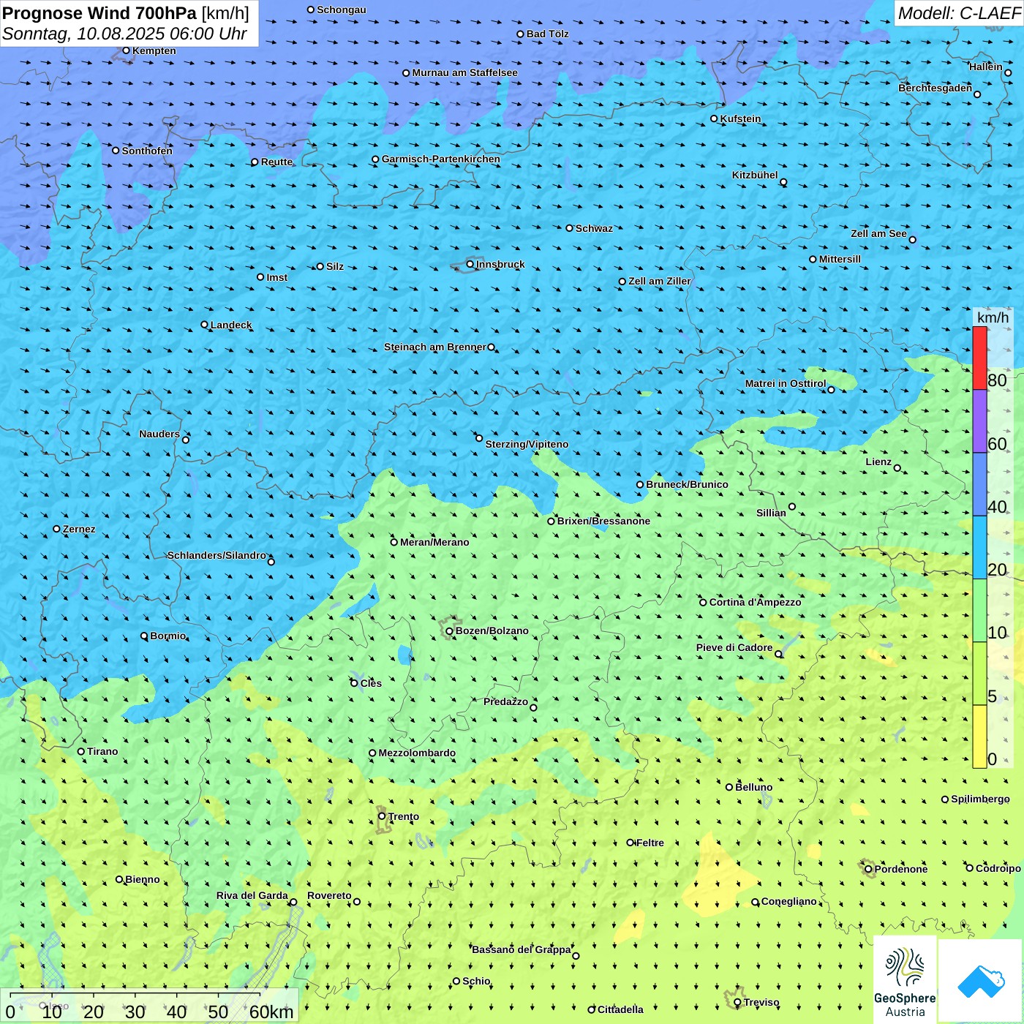This screenshot has height=1024, width=1024.
Task: Click the 'Prognose Wind 700hPa' title text
Action: click(x=99, y=13)
